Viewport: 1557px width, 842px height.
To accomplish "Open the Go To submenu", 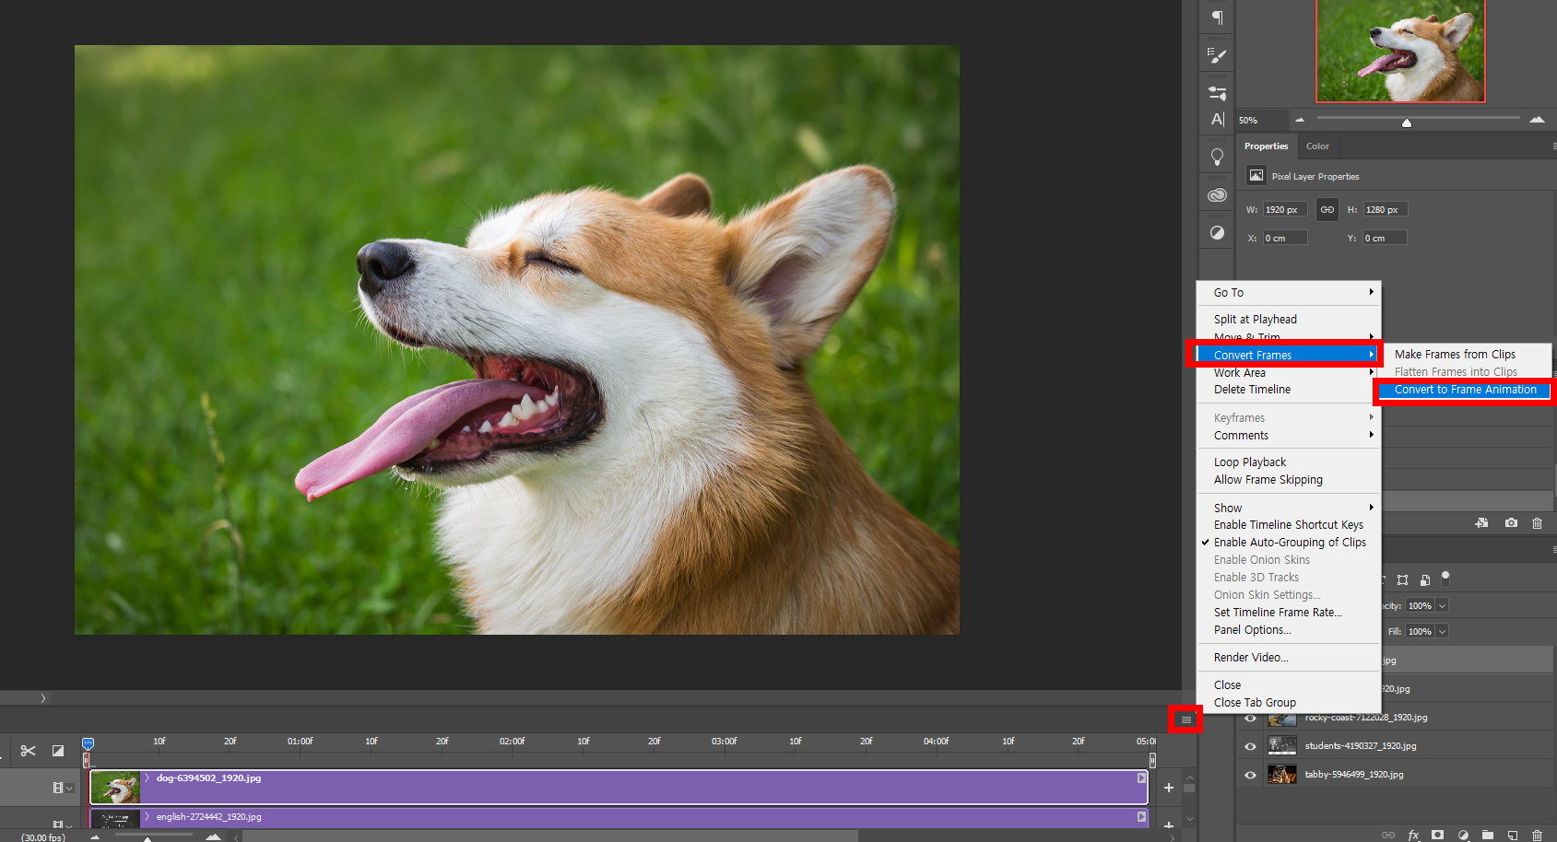I will tap(1289, 293).
